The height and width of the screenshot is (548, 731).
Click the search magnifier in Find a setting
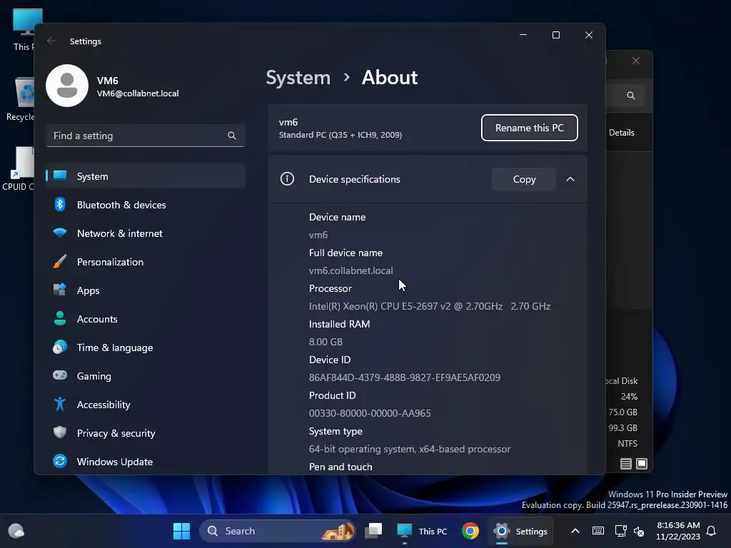[x=232, y=136]
